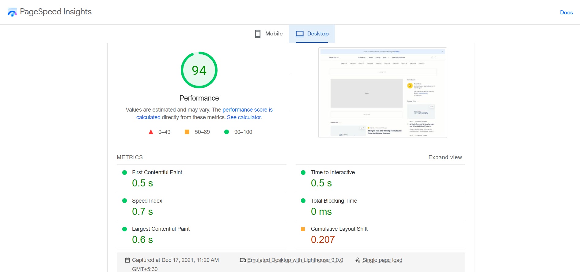Click the Single page load label

coord(382,260)
